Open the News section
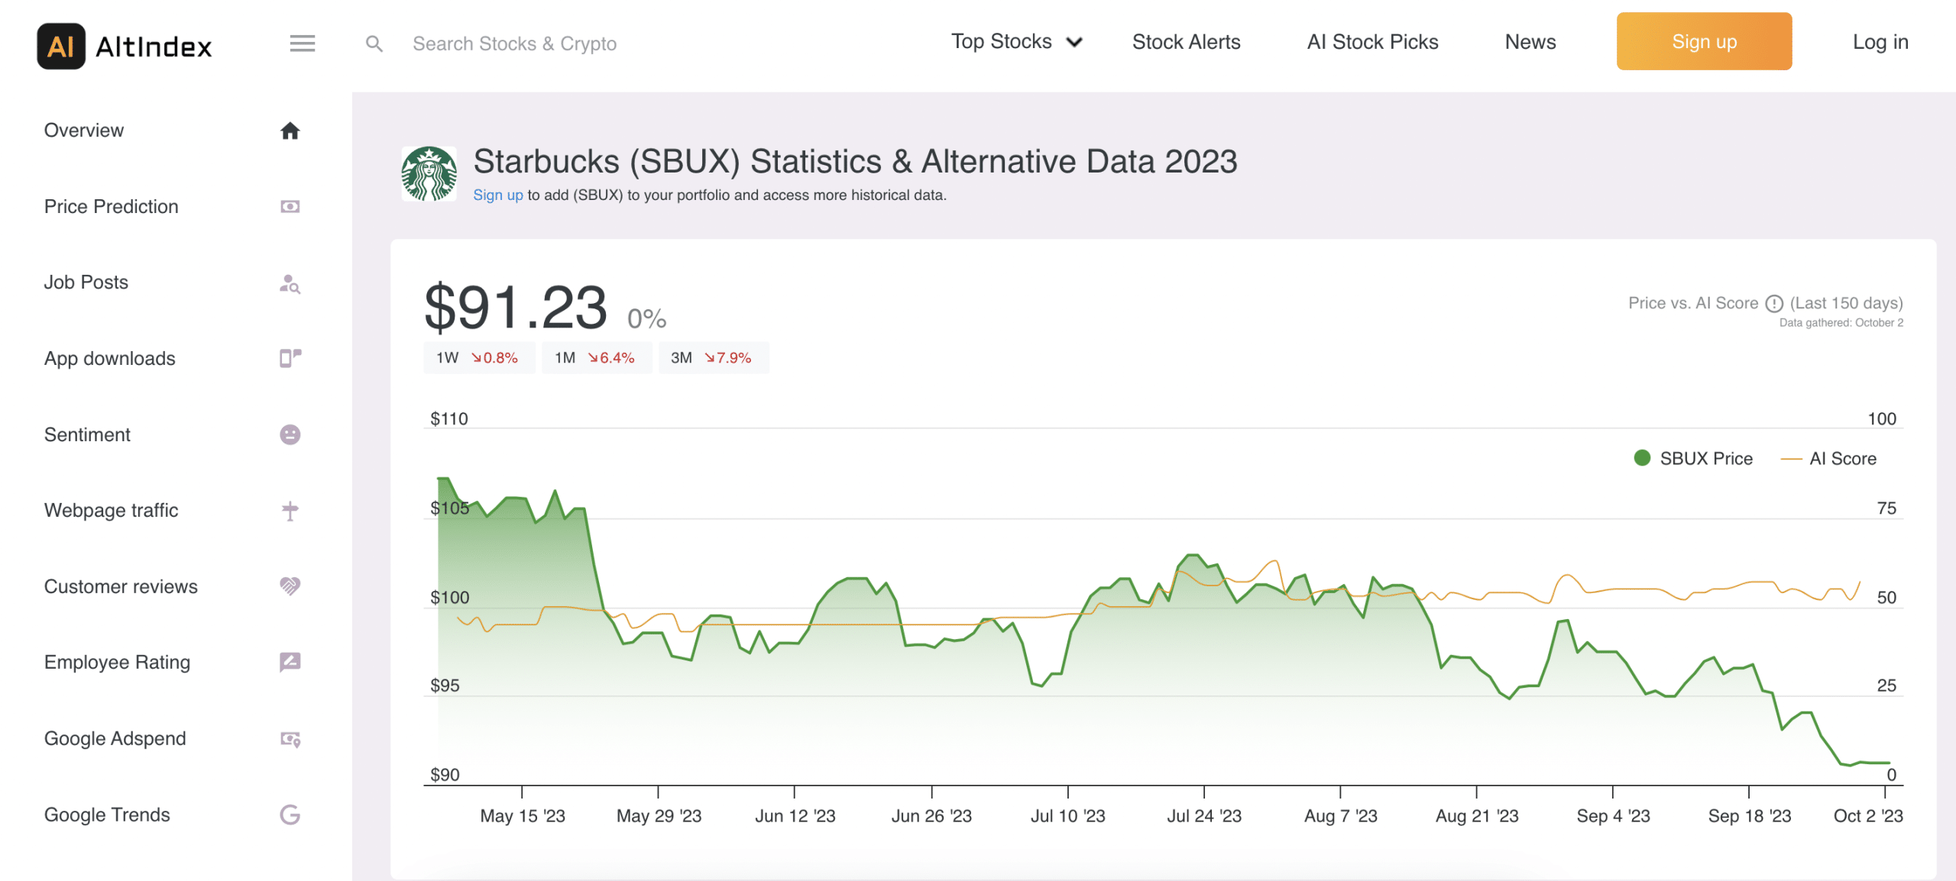This screenshot has width=1956, height=881. 1530,42
